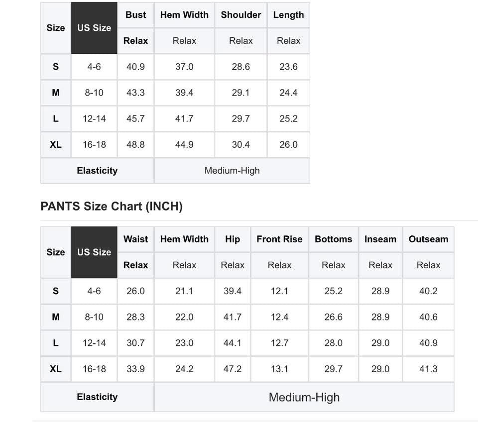Click the Elasticity label in the top chart

pos(97,171)
